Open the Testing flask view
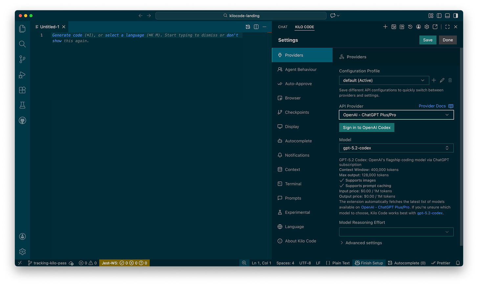Image resolution: width=478 pixels, height=286 pixels. coord(22,105)
